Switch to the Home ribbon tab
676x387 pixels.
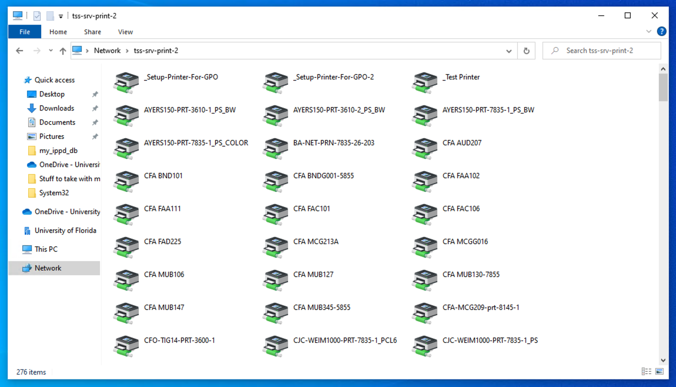(x=58, y=32)
